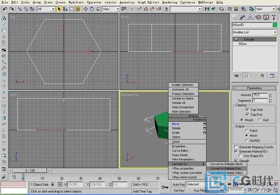Click the key icon for Set Keys
280x195 pixels.
click(x=165, y=187)
